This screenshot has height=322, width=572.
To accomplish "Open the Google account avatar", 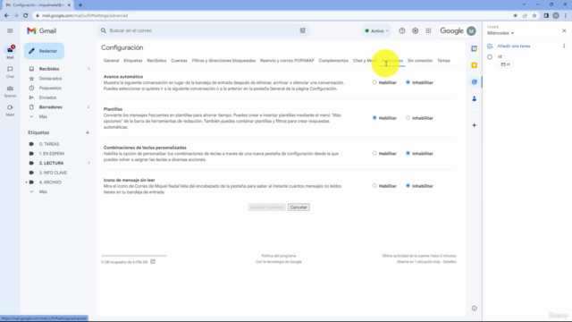I will [x=471, y=31].
